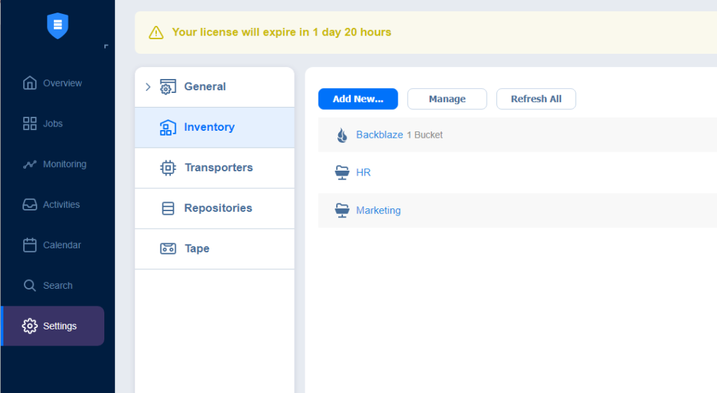Open Calendar via the calendar icon

point(29,245)
